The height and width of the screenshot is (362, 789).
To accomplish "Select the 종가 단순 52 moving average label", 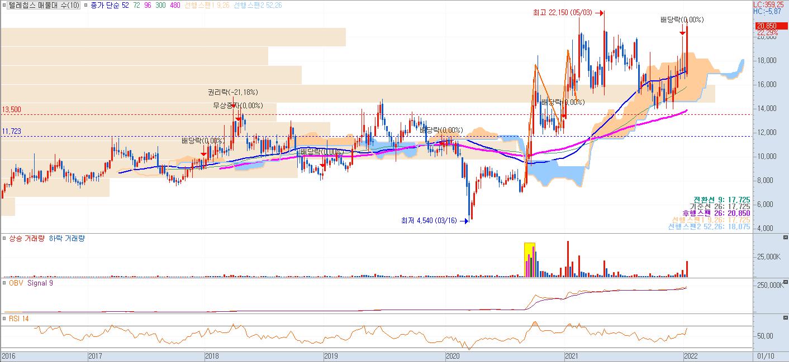I will [110, 5].
